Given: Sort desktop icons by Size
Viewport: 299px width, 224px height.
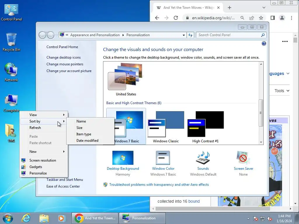Looking at the screenshot, I should click(x=91, y=128).
